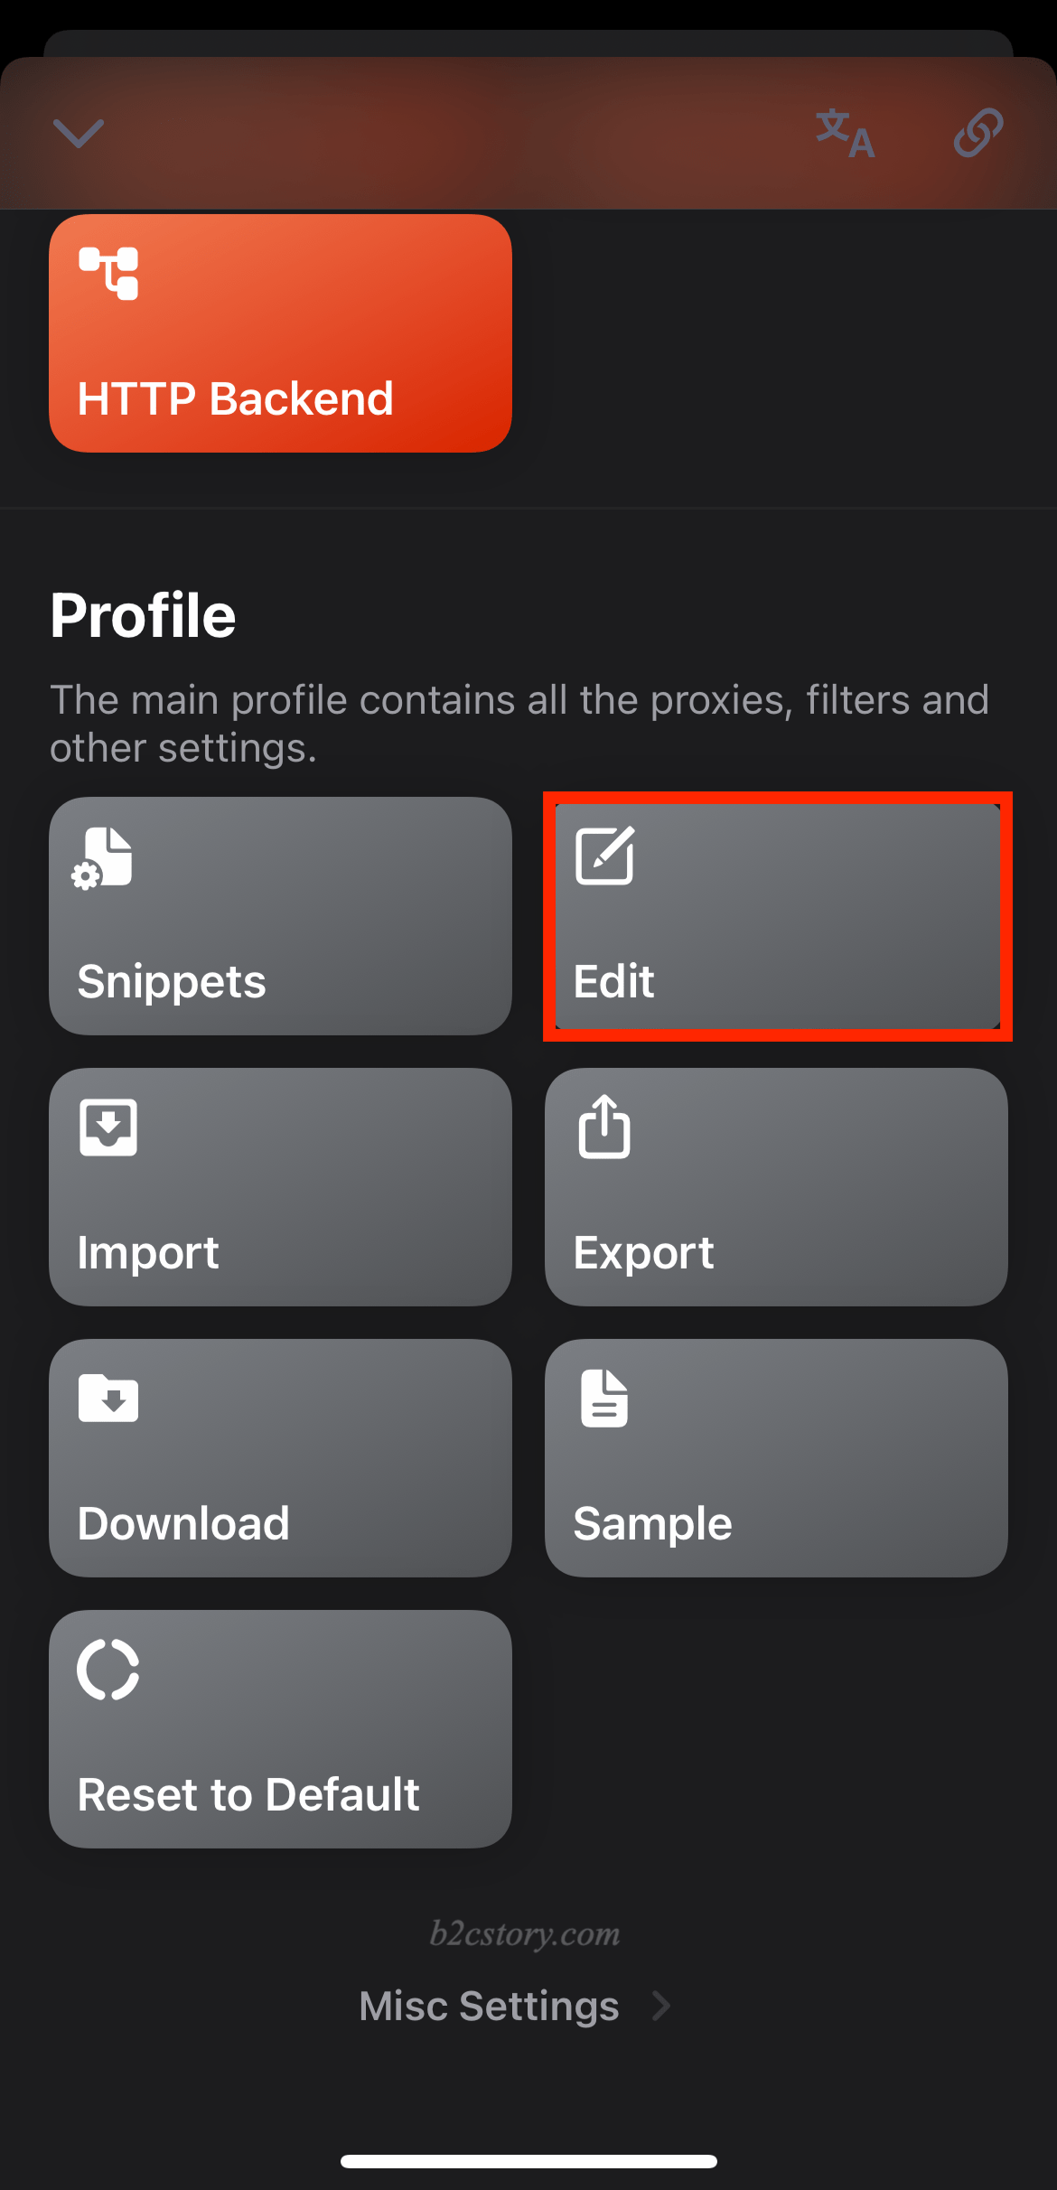Tap the Reset to Default circular icon
This screenshot has width=1057, height=2190.
[108, 1669]
